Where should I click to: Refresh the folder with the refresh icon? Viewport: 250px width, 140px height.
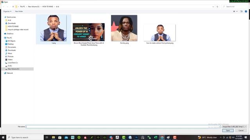217,7
